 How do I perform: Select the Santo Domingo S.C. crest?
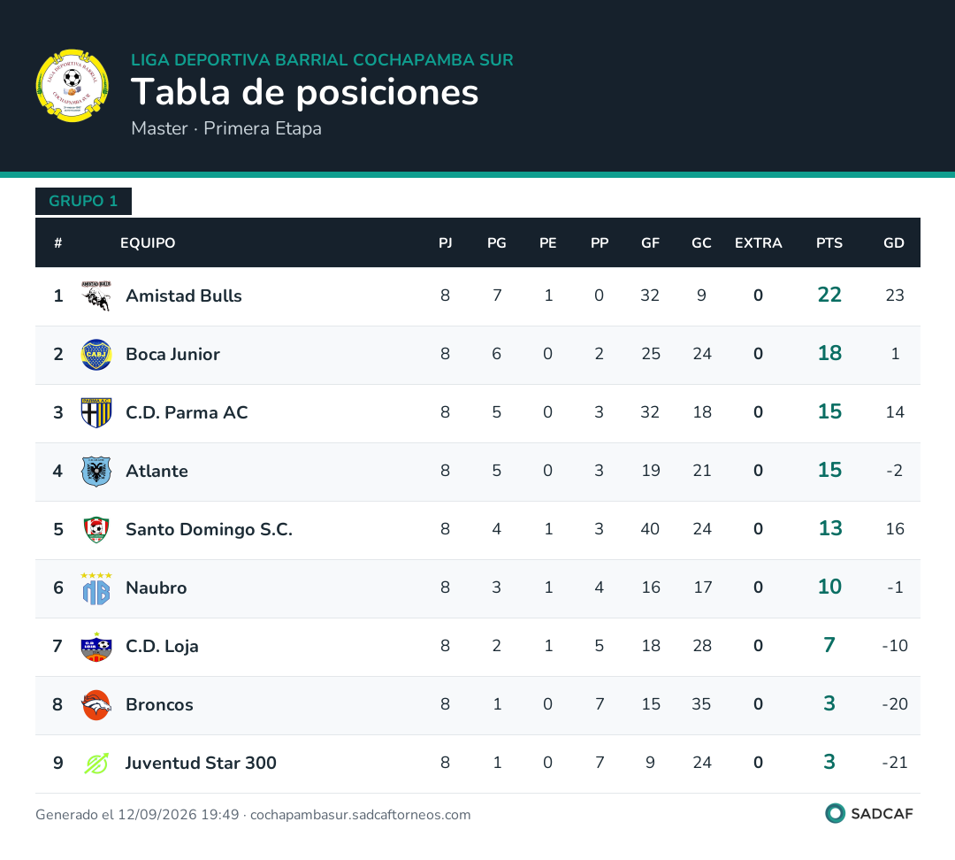coord(96,530)
